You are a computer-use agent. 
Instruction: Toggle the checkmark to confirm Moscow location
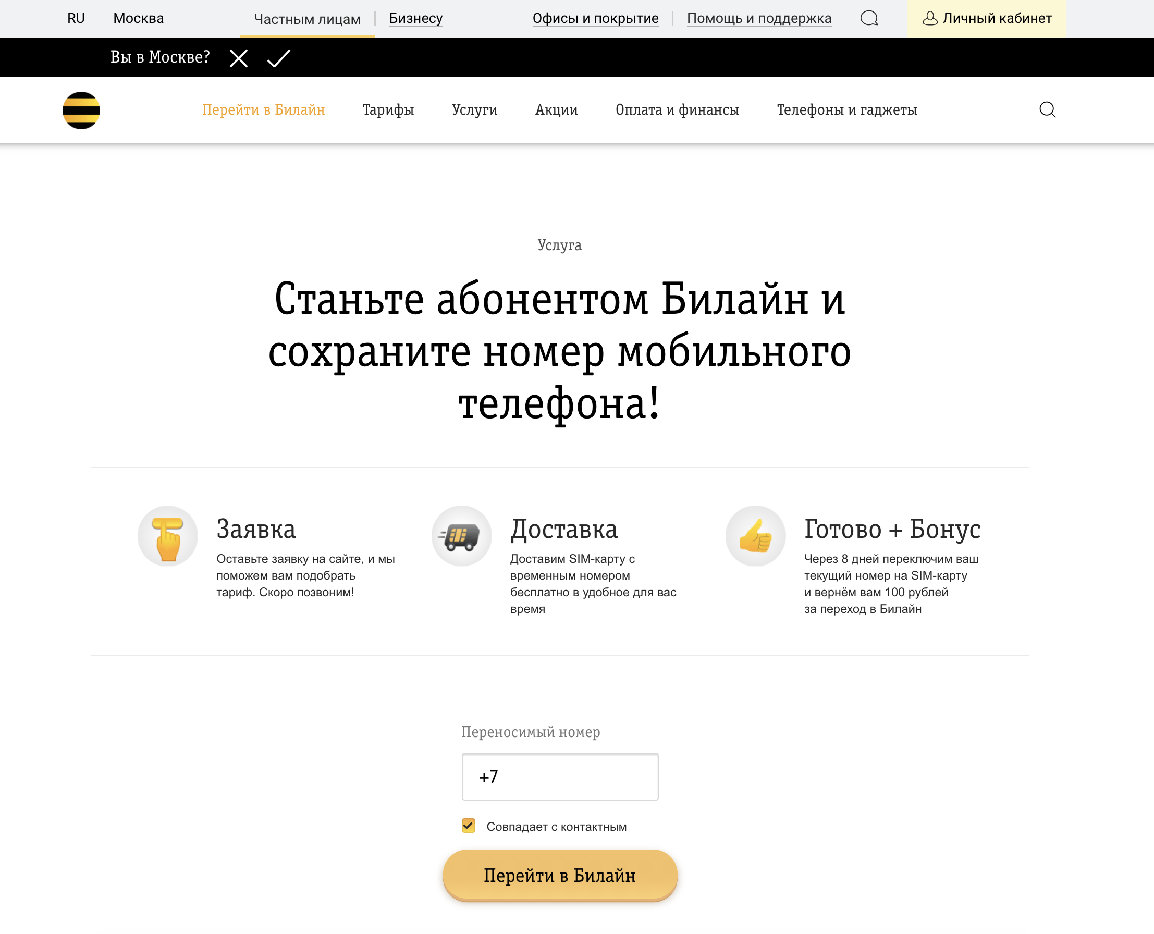[x=277, y=57]
